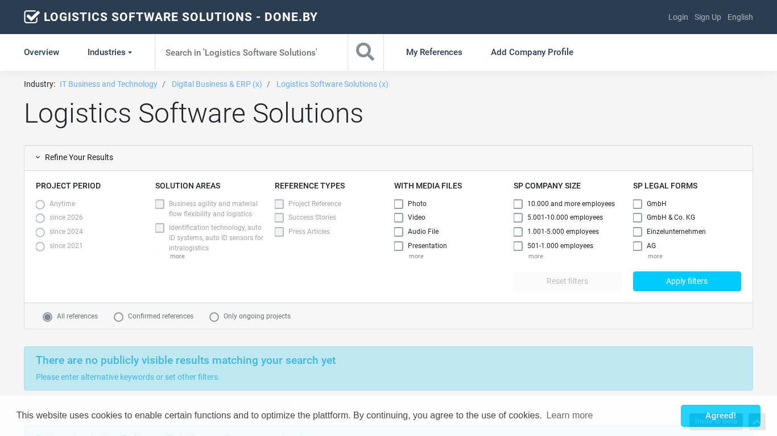Enable the Video media filter checkbox
The width and height of the screenshot is (777, 436).
(399, 218)
